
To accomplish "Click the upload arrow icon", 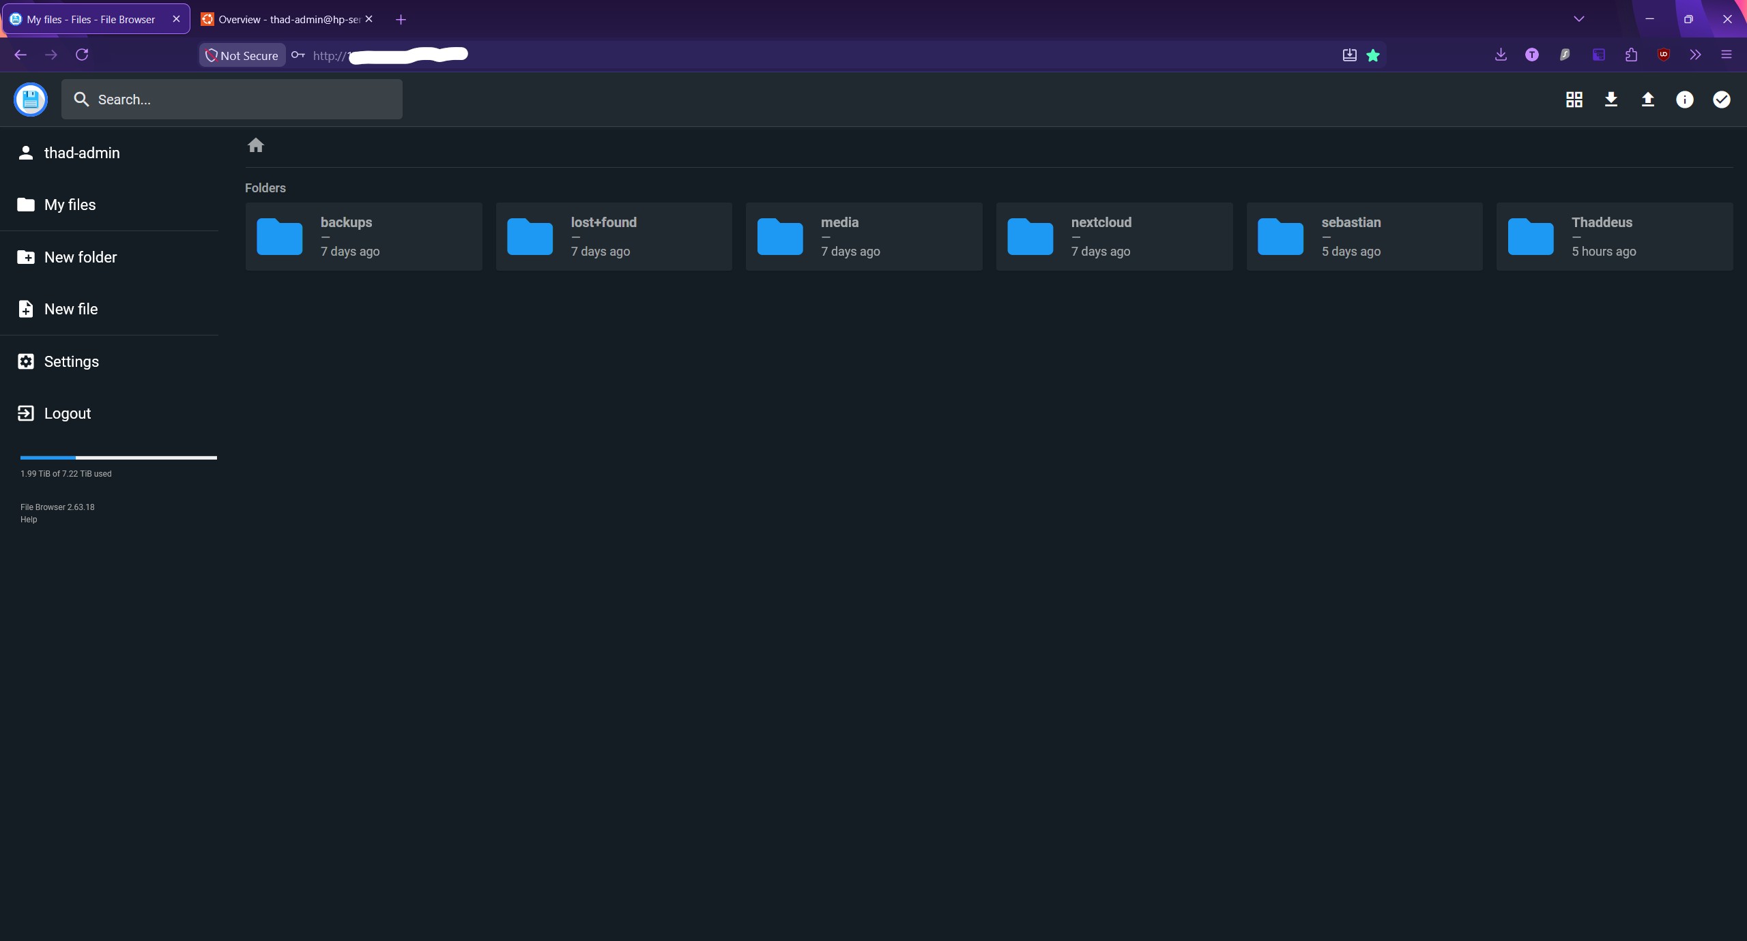I will 1647,100.
